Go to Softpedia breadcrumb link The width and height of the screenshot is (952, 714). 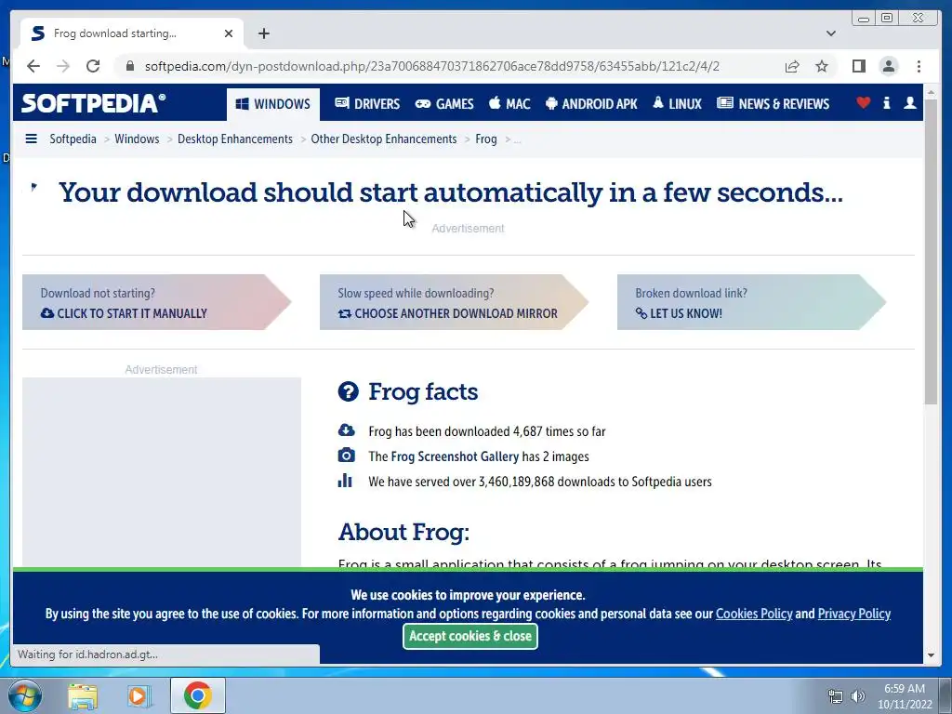(73, 139)
